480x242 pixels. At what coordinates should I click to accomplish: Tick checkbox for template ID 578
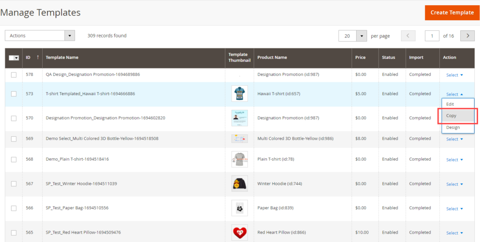coord(14,75)
